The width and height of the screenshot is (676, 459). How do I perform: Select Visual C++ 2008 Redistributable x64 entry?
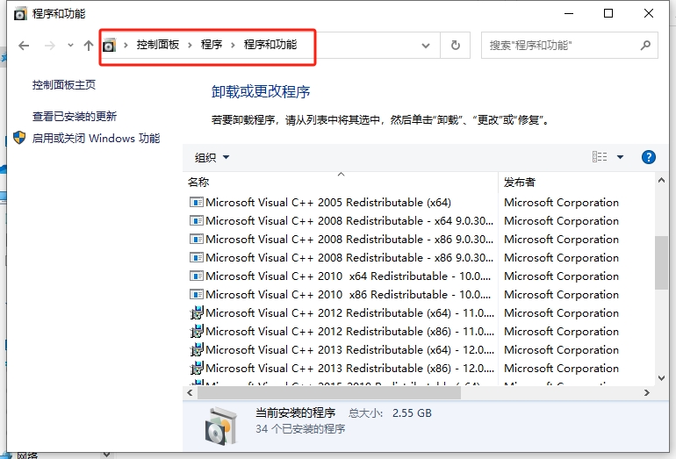[x=342, y=220]
